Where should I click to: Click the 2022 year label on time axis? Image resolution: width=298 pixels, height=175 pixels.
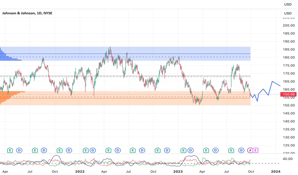click(80, 171)
